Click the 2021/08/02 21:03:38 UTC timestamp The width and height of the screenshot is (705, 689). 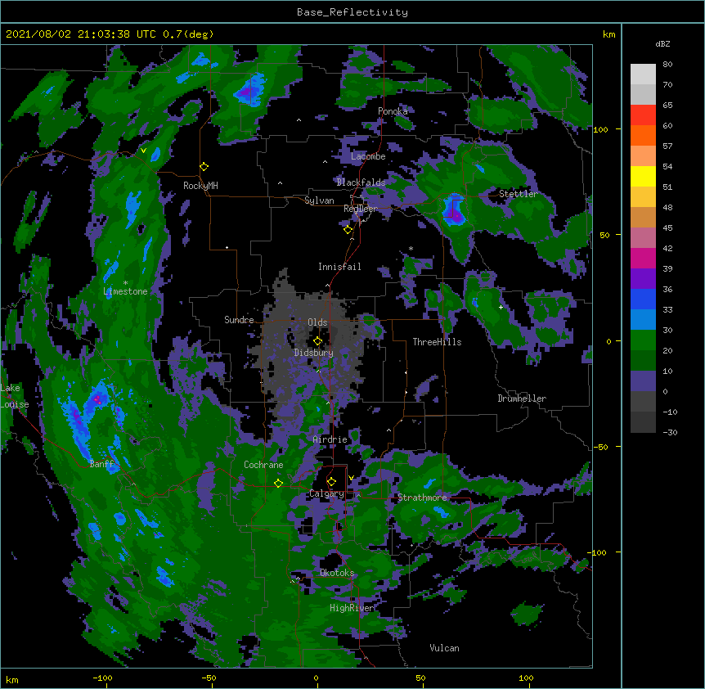tap(80, 34)
